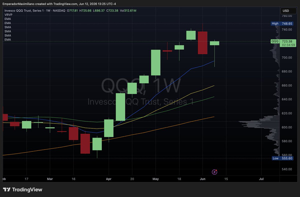Click the 640.00 price scale label
Viewport: 300px width, 197px height.
coord(287,99)
